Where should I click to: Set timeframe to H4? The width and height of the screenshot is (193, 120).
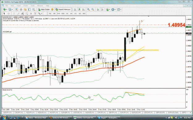(x=71, y=14)
